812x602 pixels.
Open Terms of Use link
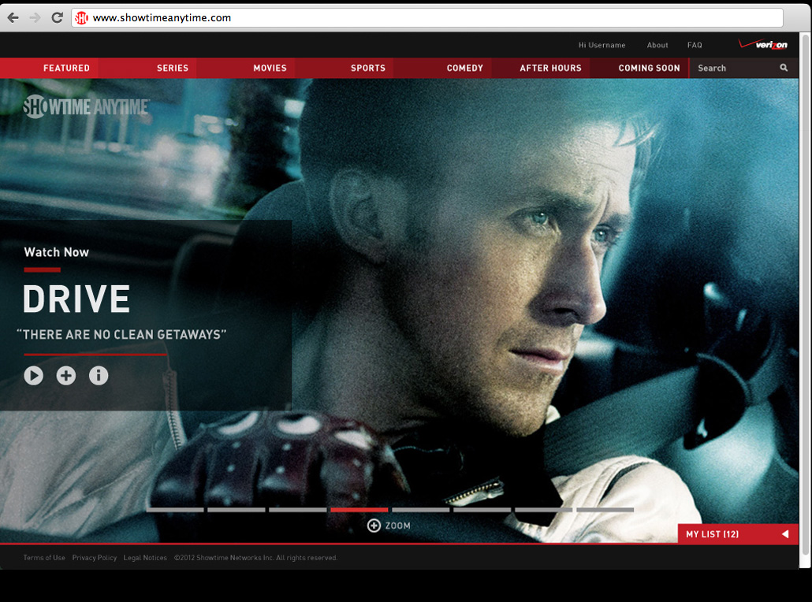click(x=44, y=558)
